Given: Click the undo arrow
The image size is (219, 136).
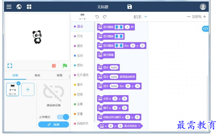Looking at the screenshot, I should [97, 17].
